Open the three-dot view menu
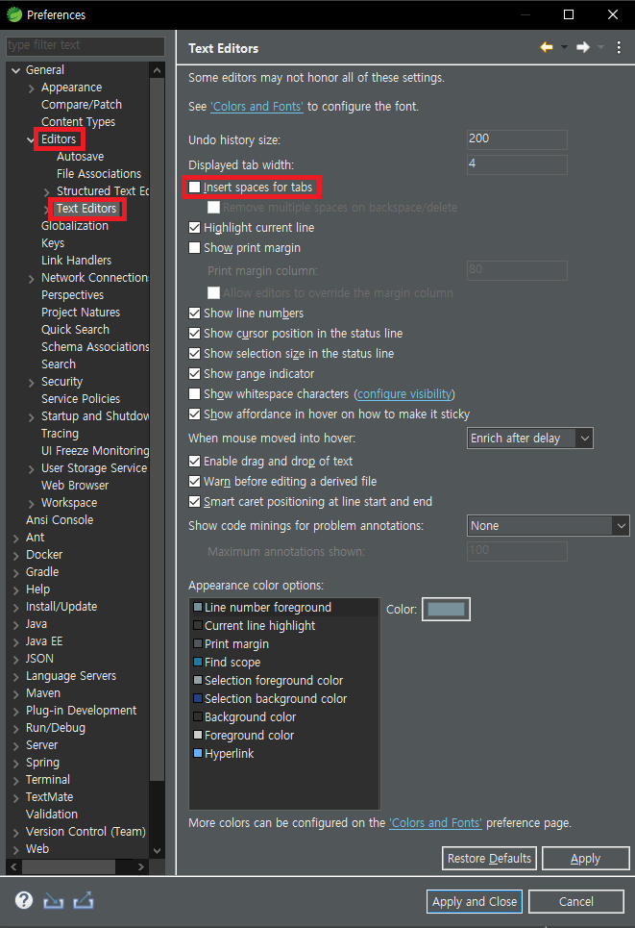635x928 pixels. pos(619,47)
